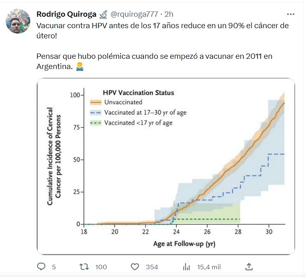Open Rodrigo Quiroga's profile avatar
The width and height of the screenshot is (306, 277).
18,21
